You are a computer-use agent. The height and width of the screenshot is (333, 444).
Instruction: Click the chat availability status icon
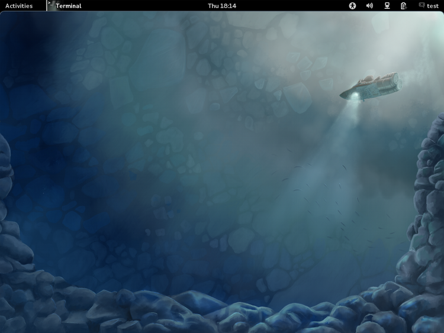click(x=422, y=5)
